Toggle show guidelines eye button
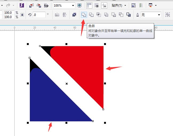 (104, 5)
